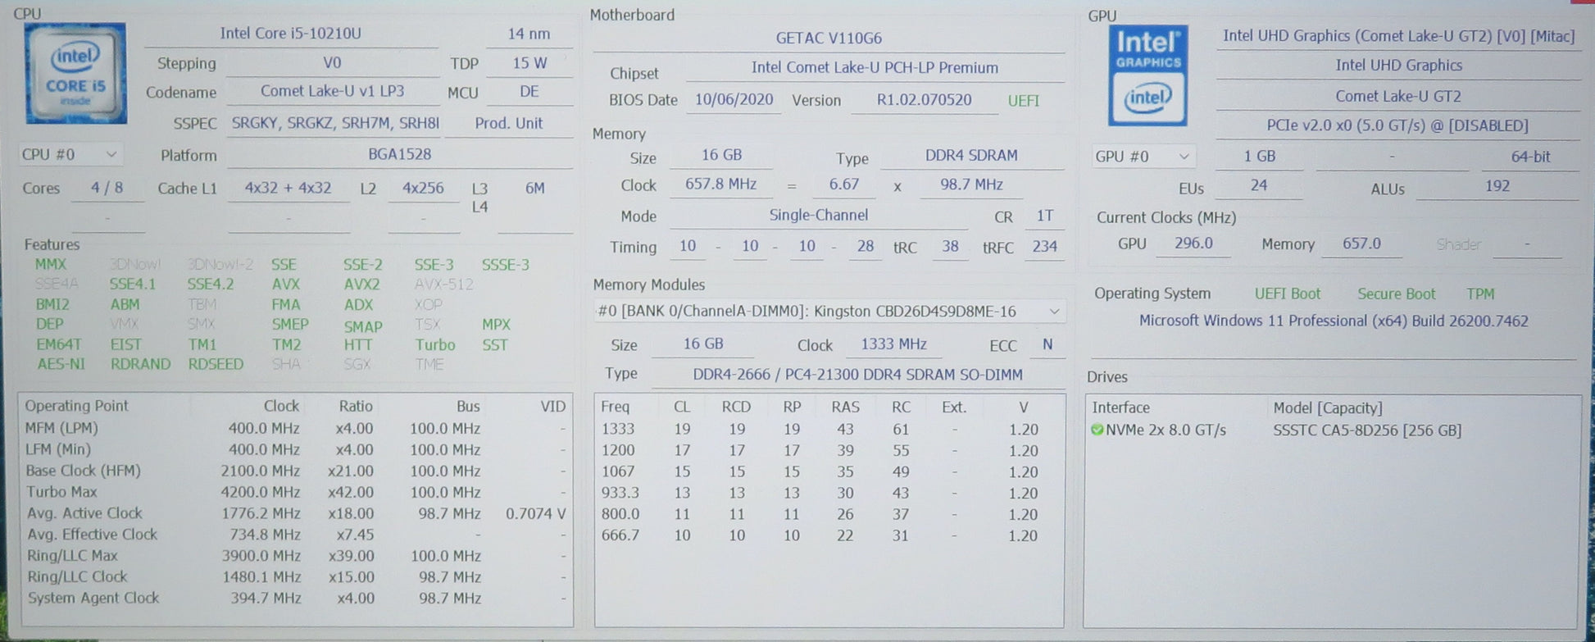Click the Intel Graphics logo
Image resolution: width=1595 pixels, height=642 pixels.
(x=1147, y=75)
